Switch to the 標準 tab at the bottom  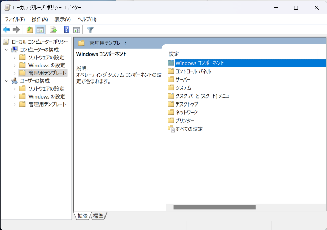click(x=98, y=215)
